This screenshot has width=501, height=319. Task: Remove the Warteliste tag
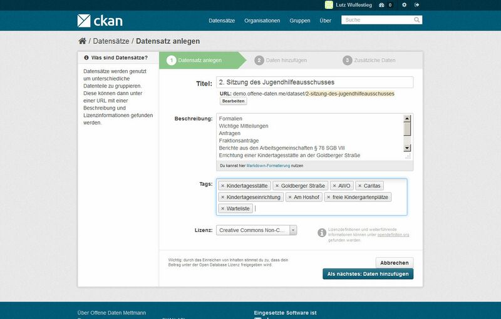pos(222,208)
